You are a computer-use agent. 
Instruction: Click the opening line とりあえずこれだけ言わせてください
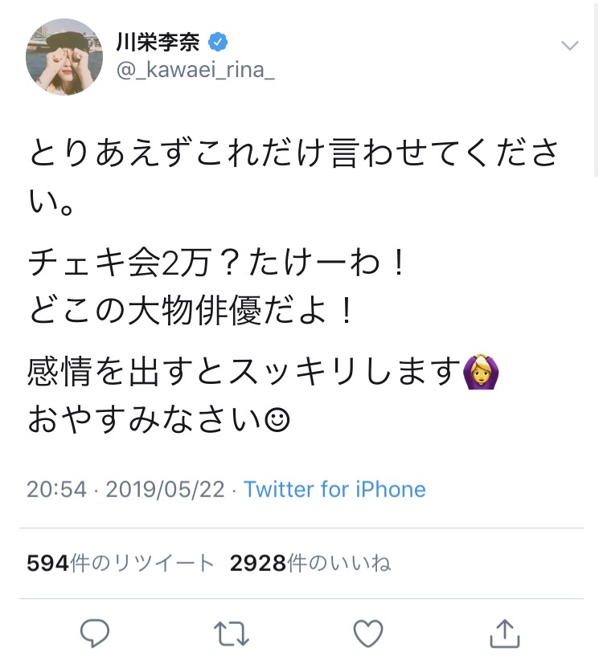[x=293, y=153]
